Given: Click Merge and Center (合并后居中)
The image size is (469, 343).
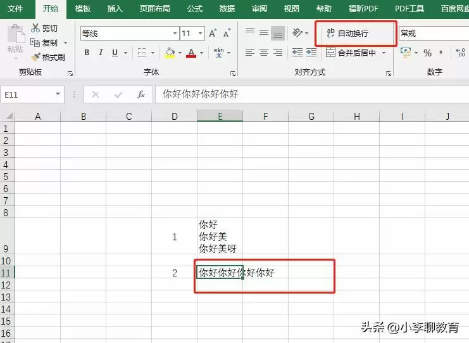Looking at the screenshot, I should coord(351,53).
